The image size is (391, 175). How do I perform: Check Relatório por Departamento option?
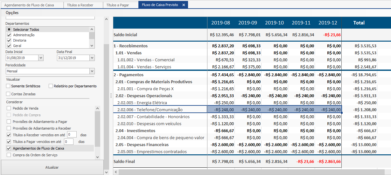(x=51, y=86)
